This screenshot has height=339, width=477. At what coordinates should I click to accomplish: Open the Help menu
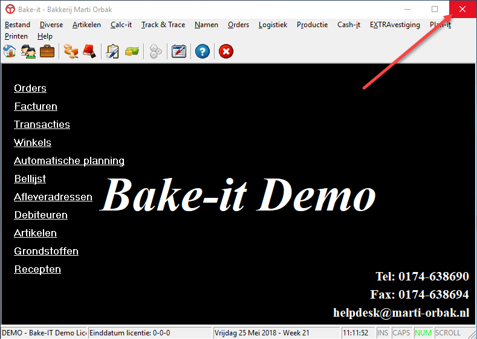coord(45,36)
